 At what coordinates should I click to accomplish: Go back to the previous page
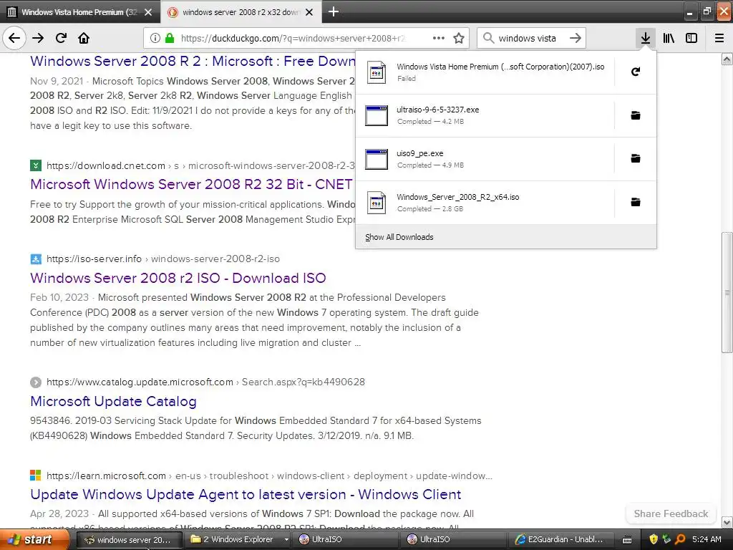(x=14, y=38)
